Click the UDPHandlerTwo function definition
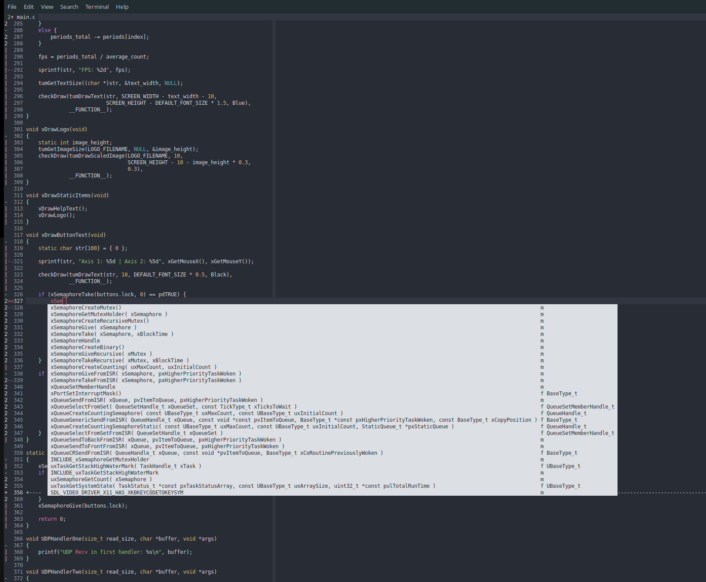The image size is (706, 582). 121,572
